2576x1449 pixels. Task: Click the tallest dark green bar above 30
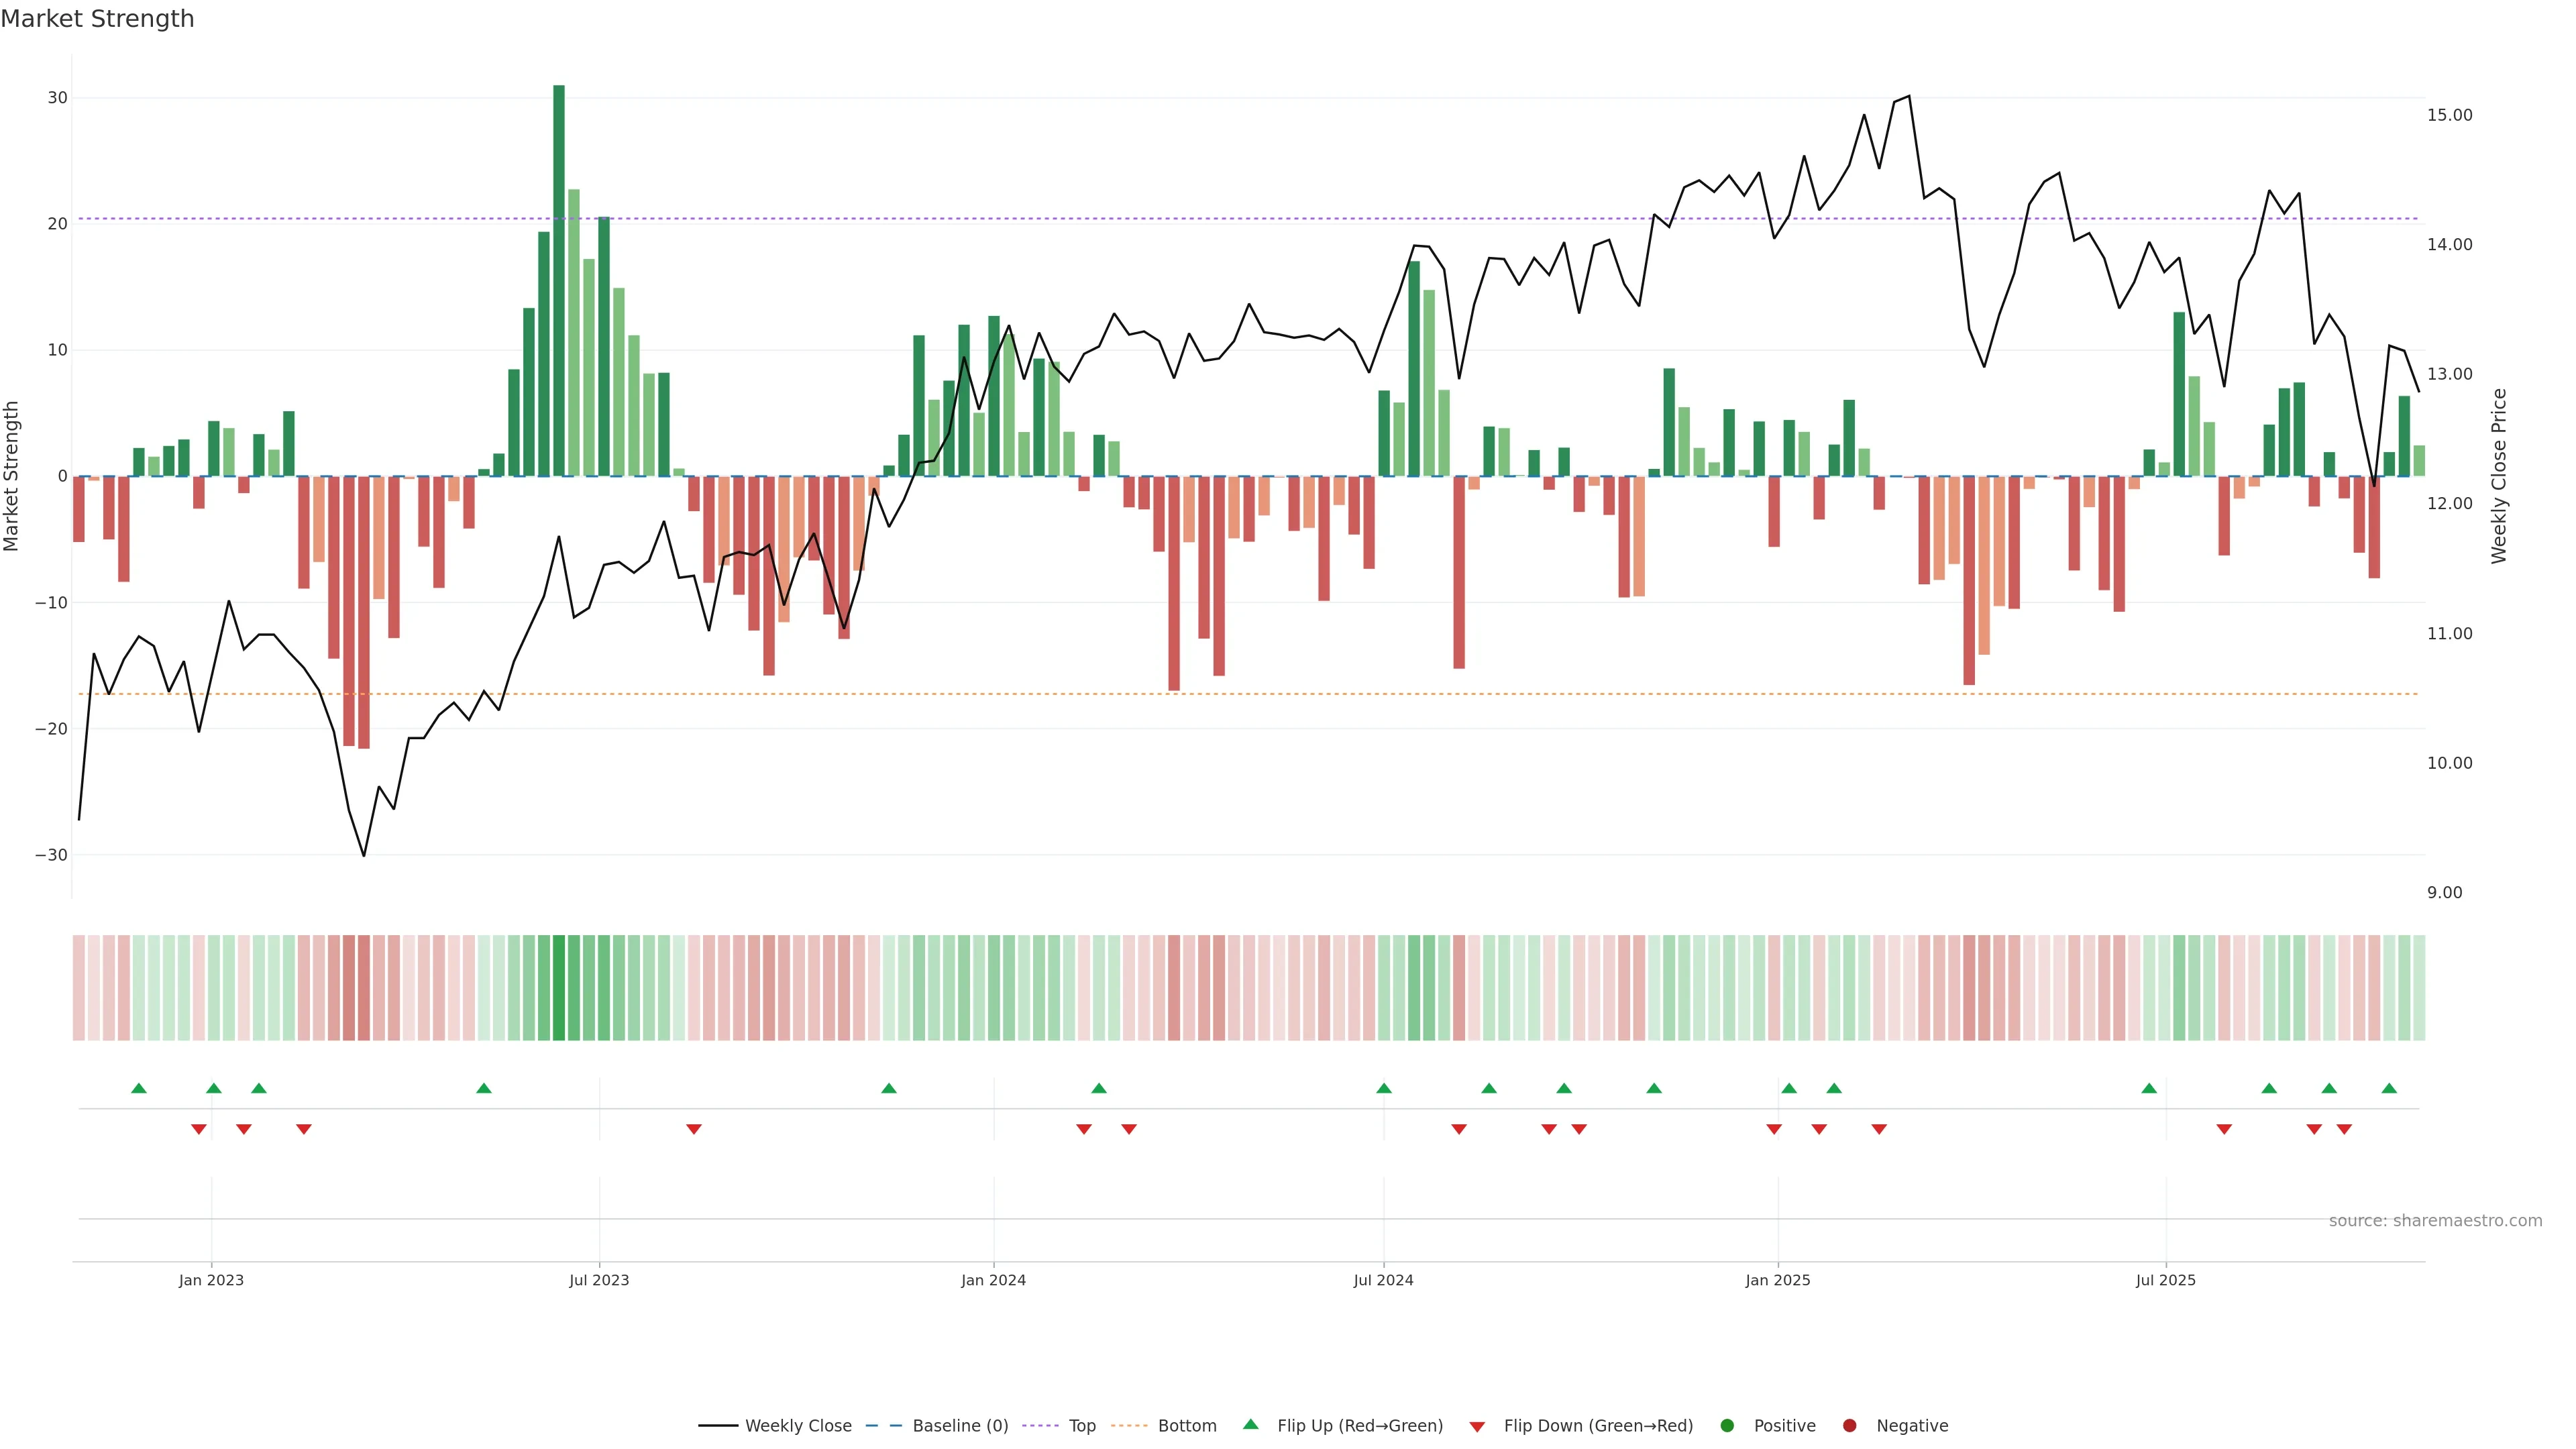pos(559,280)
